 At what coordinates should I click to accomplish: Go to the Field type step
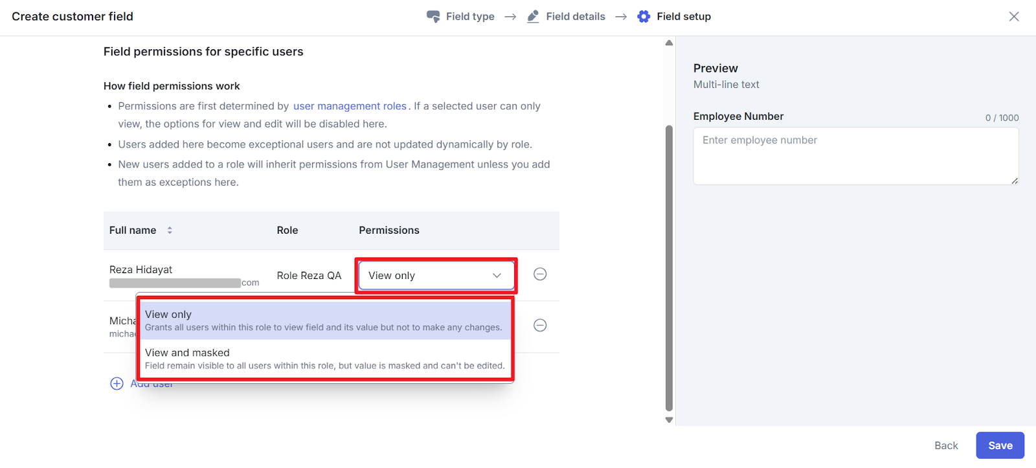(469, 17)
